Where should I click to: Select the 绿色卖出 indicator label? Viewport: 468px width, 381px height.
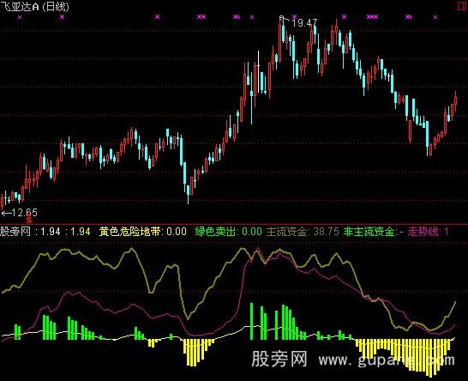229,232
